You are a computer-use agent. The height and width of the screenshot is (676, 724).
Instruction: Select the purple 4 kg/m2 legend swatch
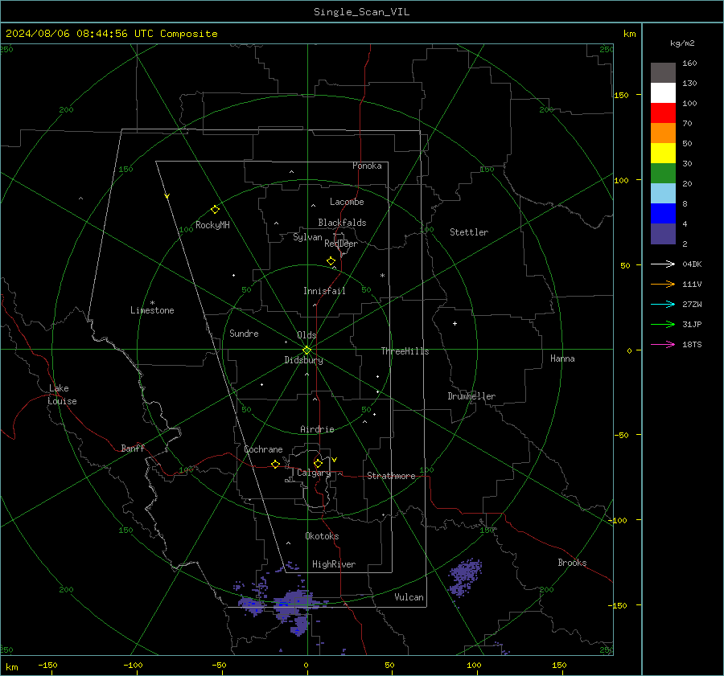pos(663,234)
